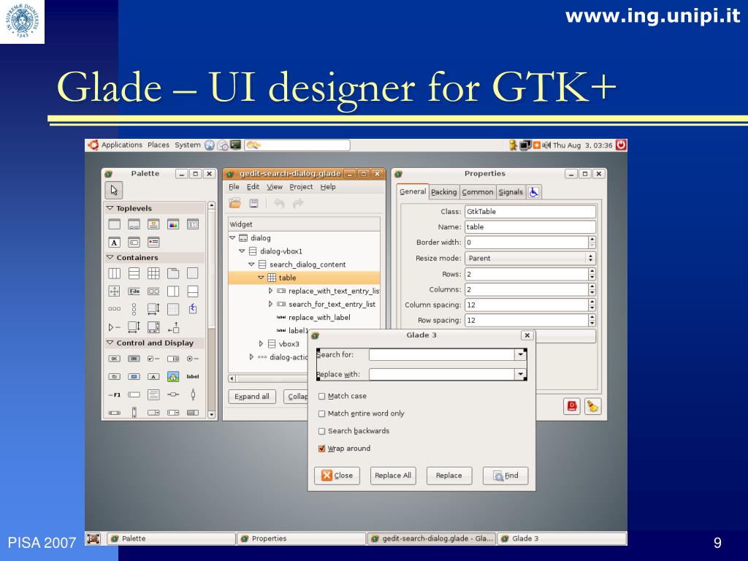Pick the Accel Label F1 widget
The image size is (748, 561).
pyautogui.click(x=115, y=395)
